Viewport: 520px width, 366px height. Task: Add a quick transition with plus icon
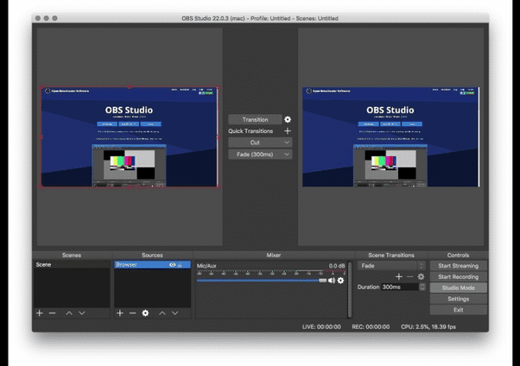(288, 131)
